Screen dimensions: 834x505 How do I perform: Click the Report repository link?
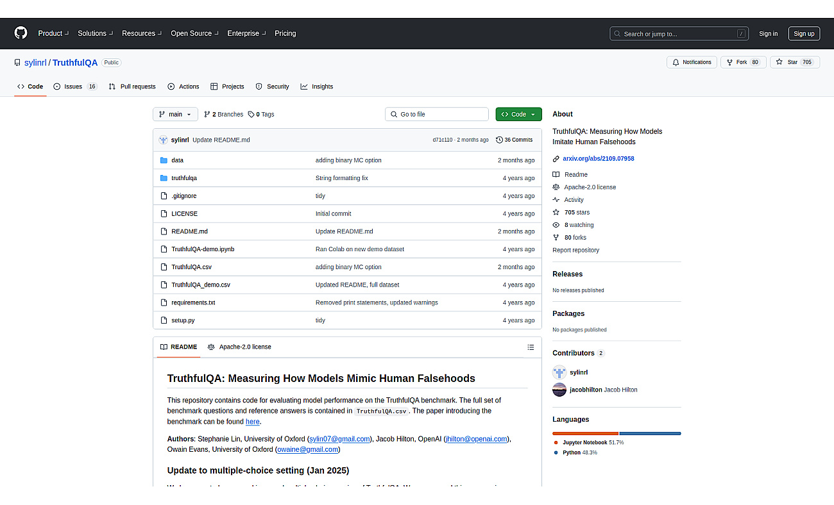pos(576,251)
